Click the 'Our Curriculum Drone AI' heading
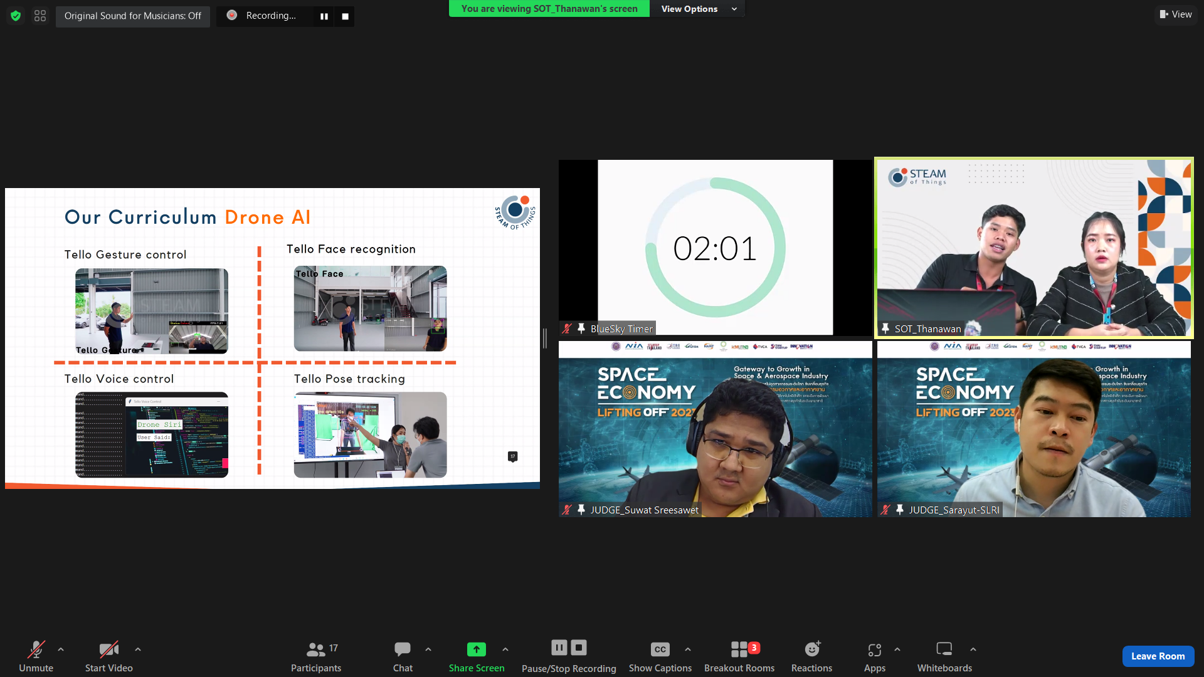 coord(187,217)
